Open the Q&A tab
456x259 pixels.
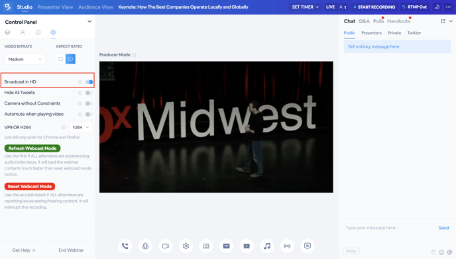click(364, 21)
